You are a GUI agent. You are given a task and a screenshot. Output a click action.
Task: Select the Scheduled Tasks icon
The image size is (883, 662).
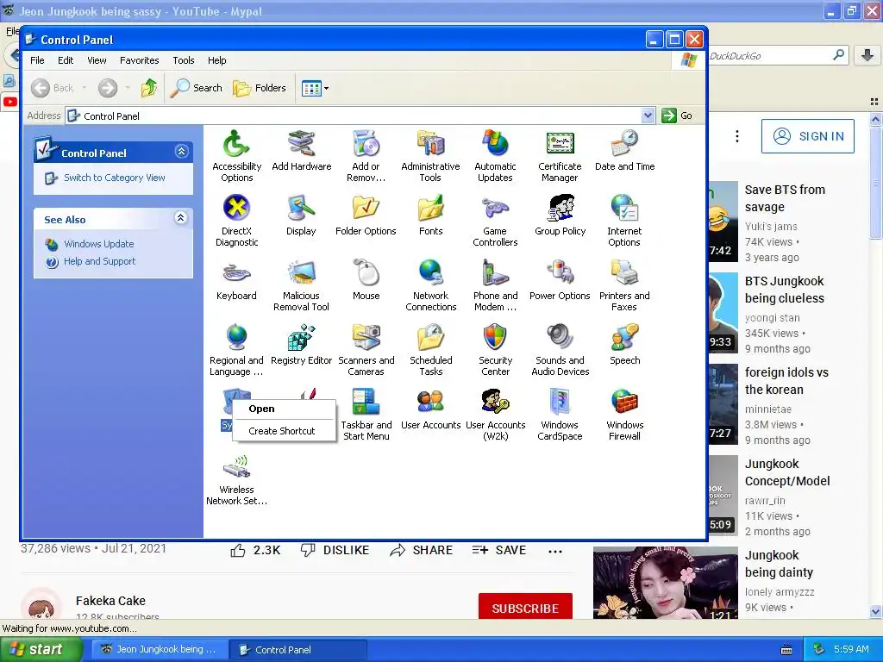click(x=431, y=351)
